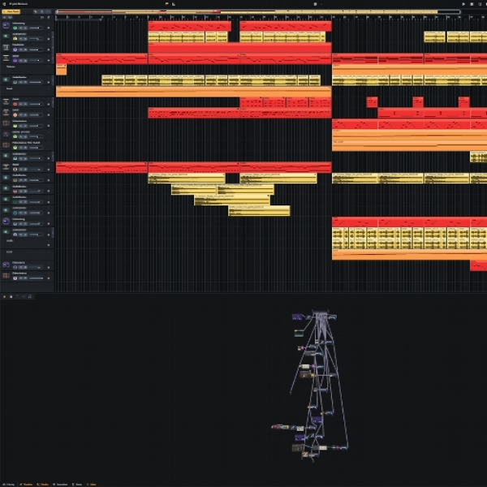This screenshot has height=487, width=487.
Task: Toggle the green round button on the topmost track
Action: coord(15,28)
